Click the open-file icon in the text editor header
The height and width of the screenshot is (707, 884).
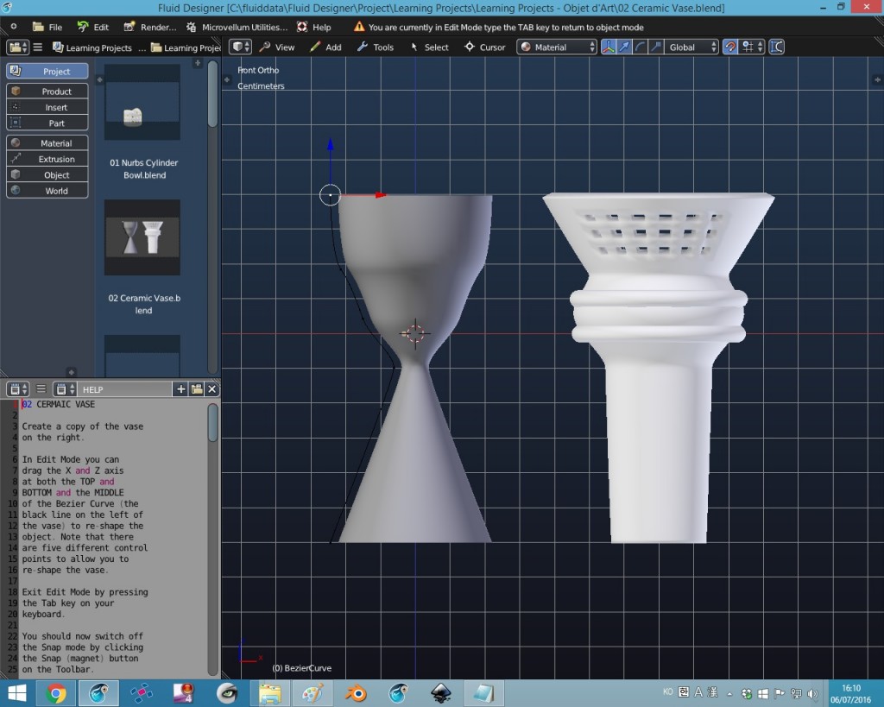(195, 389)
